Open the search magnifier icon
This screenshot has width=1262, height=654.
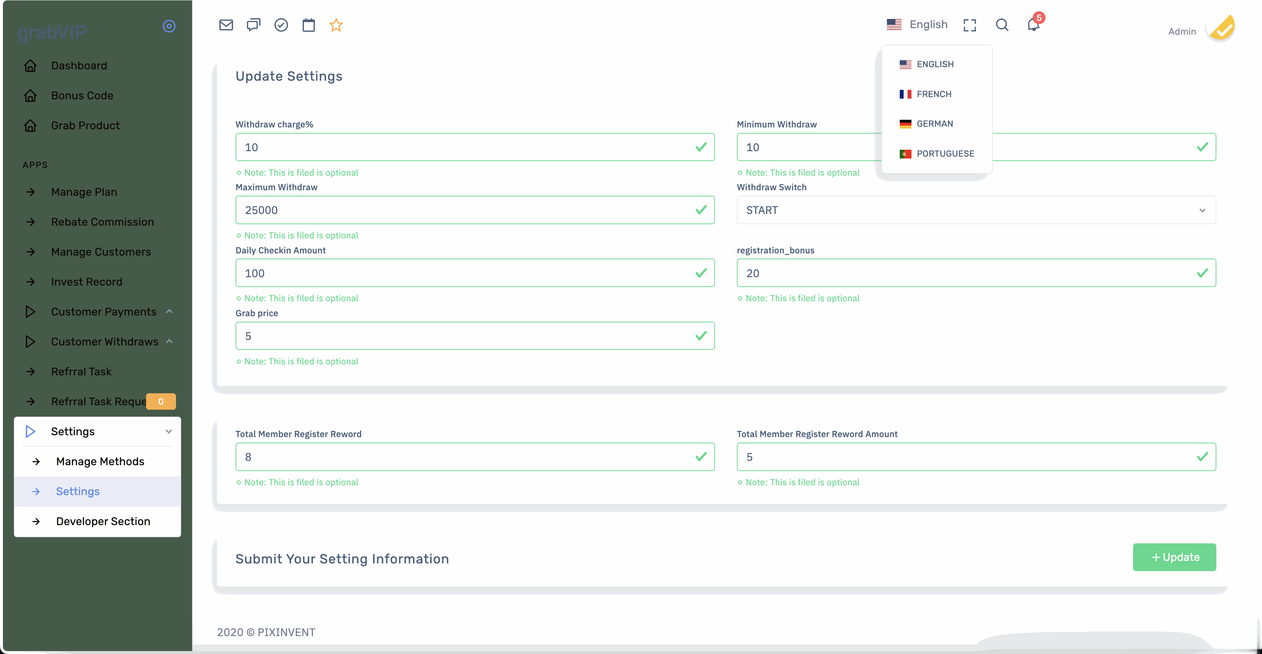click(x=1002, y=25)
